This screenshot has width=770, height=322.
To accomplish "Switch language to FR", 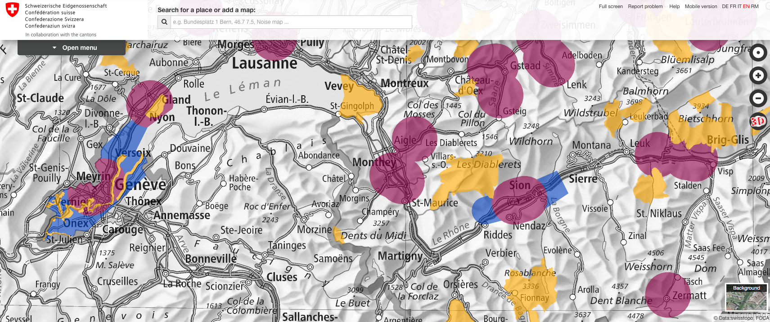I will click(733, 6).
